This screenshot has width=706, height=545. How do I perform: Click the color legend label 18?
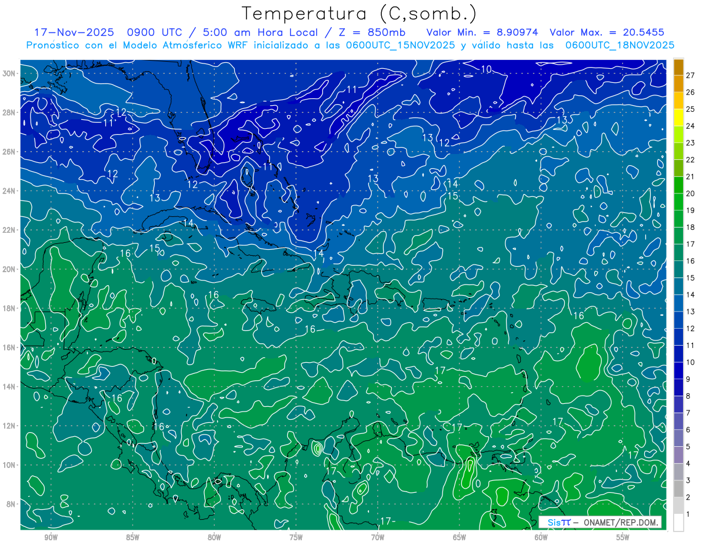[x=690, y=227]
